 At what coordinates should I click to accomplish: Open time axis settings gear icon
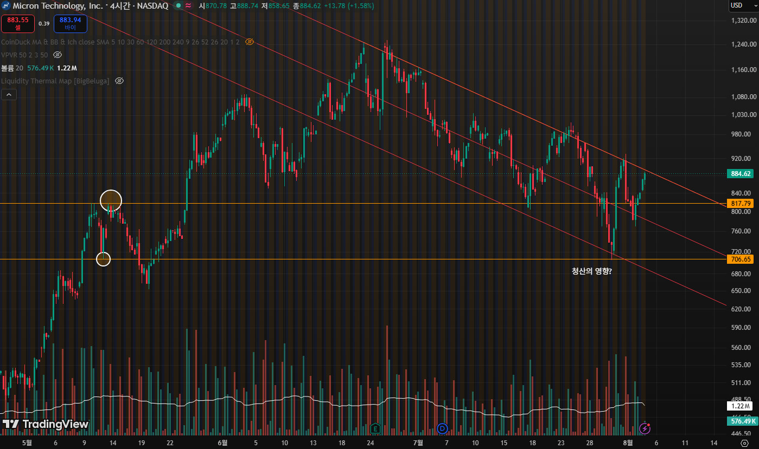pos(744,443)
